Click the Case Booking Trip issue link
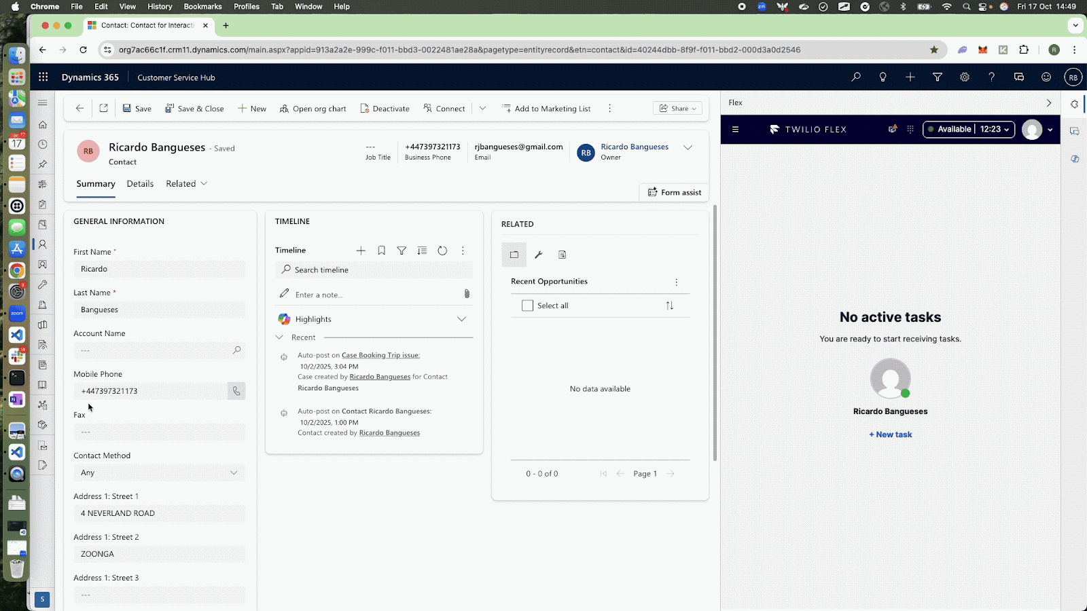The height and width of the screenshot is (611, 1087). click(x=380, y=354)
